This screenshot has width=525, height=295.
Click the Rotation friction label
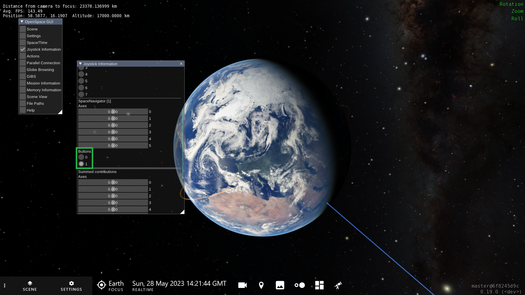click(x=511, y=4)
